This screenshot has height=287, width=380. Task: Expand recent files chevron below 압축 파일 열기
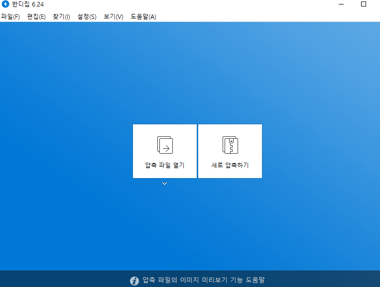(164, 184)
